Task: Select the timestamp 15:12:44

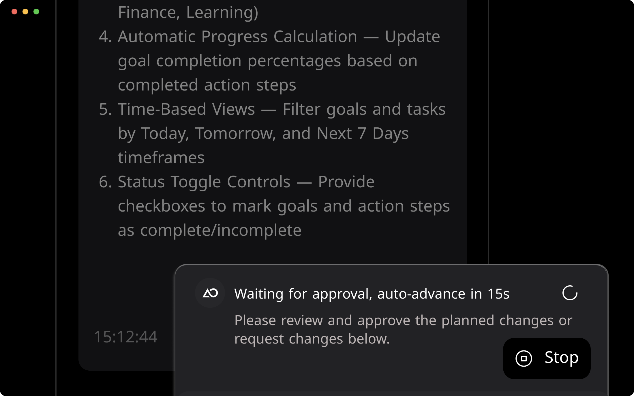Action: tap(126, 337)
